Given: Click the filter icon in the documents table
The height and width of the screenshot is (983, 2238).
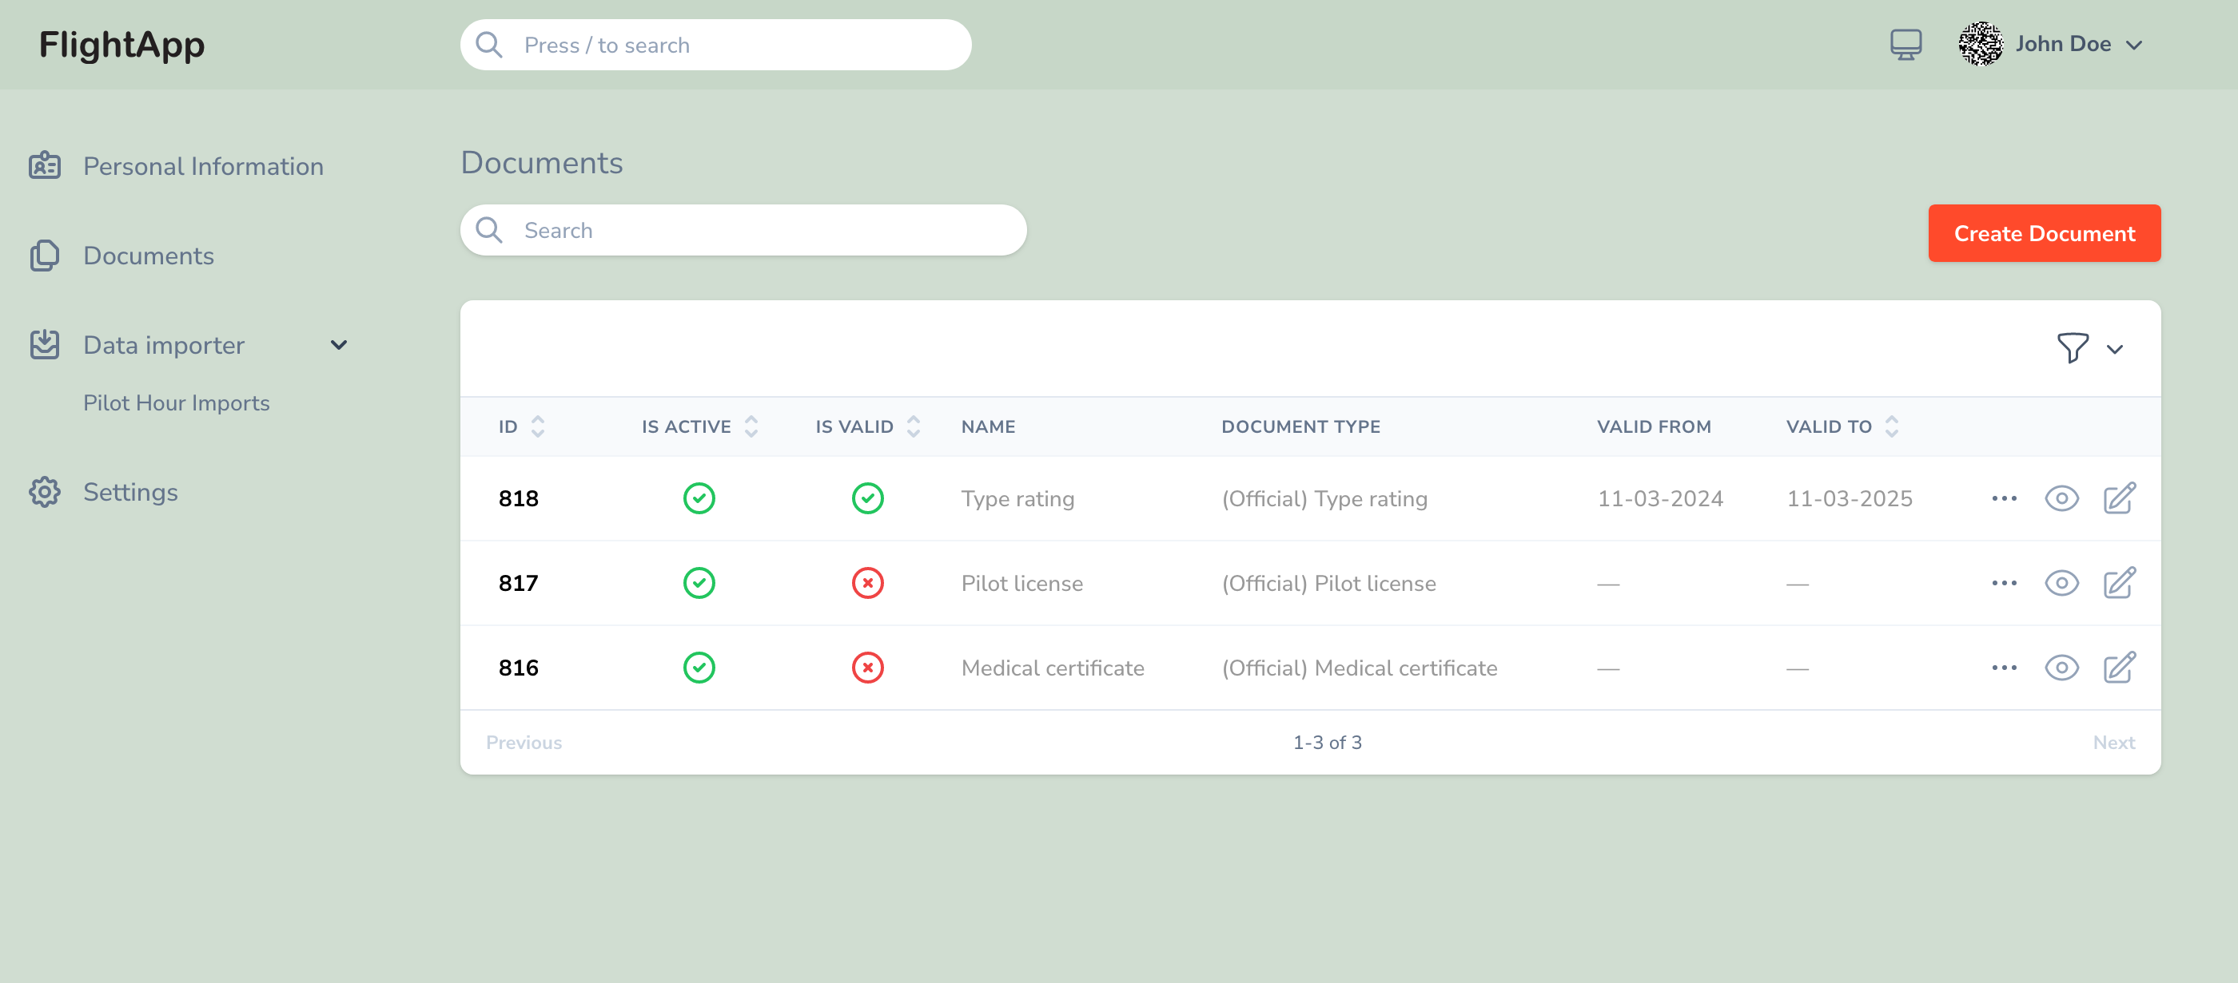Looking at the screenshot, I should tap(2073, 348).
